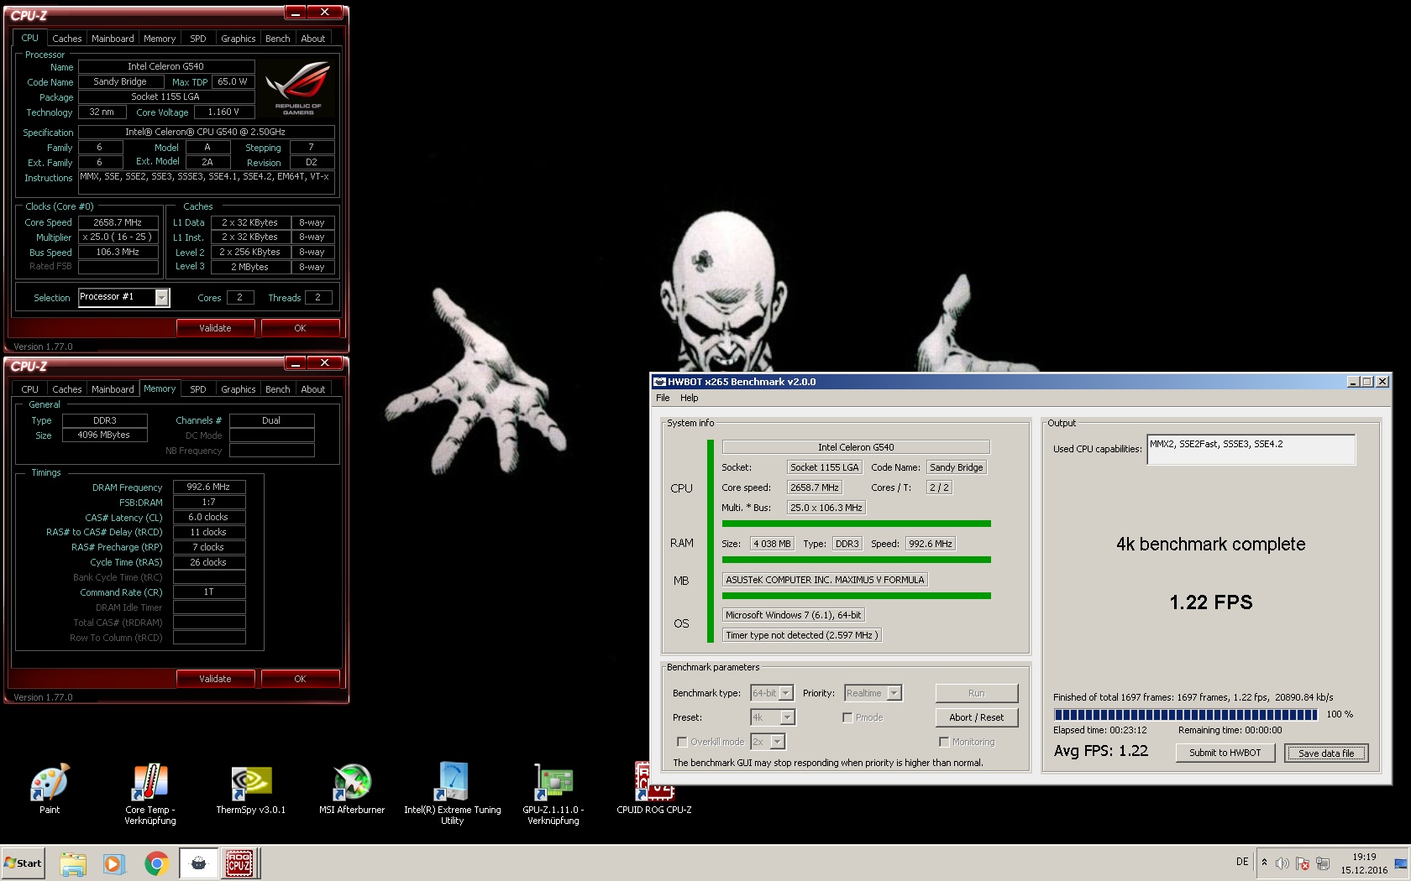This screenshot has height=881, width=1411.
Task: Toggle the Monitoring checkbox
Action: [x=944, y=742]
